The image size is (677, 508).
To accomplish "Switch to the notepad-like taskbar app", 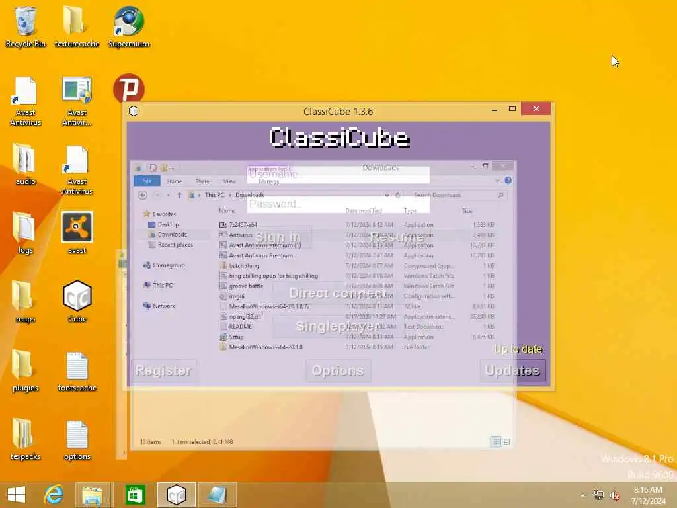I will pyautogui.click(x=217, y=495).
